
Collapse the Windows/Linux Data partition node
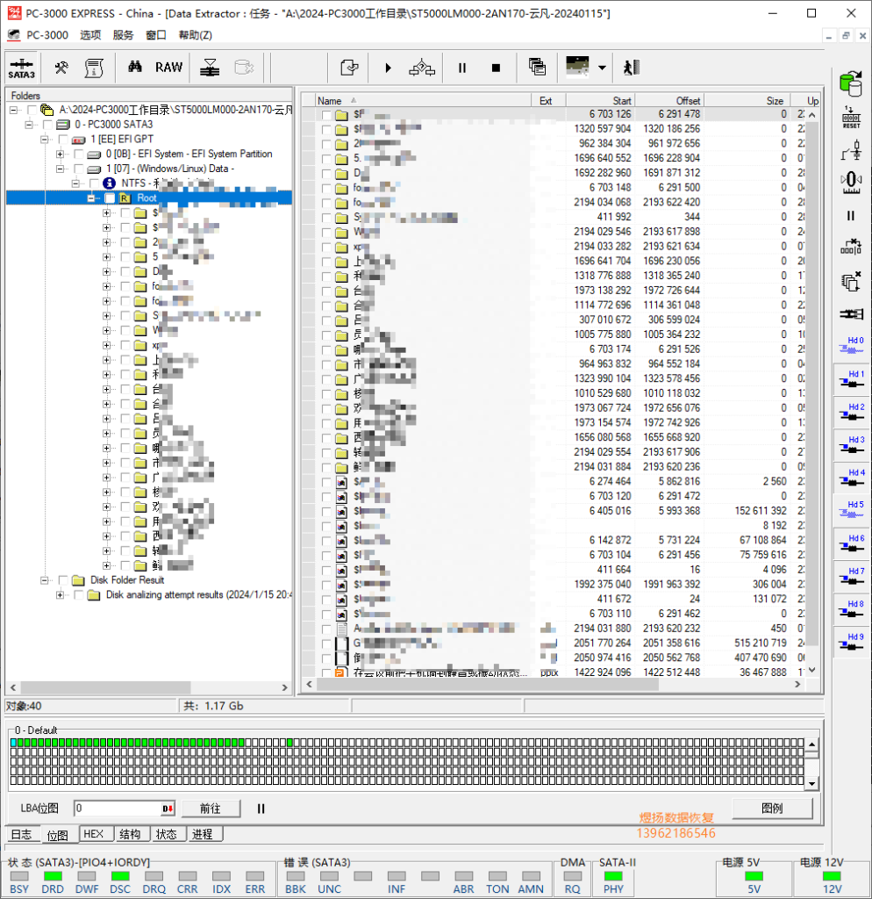pyautogui.click(x=60, y=169)
